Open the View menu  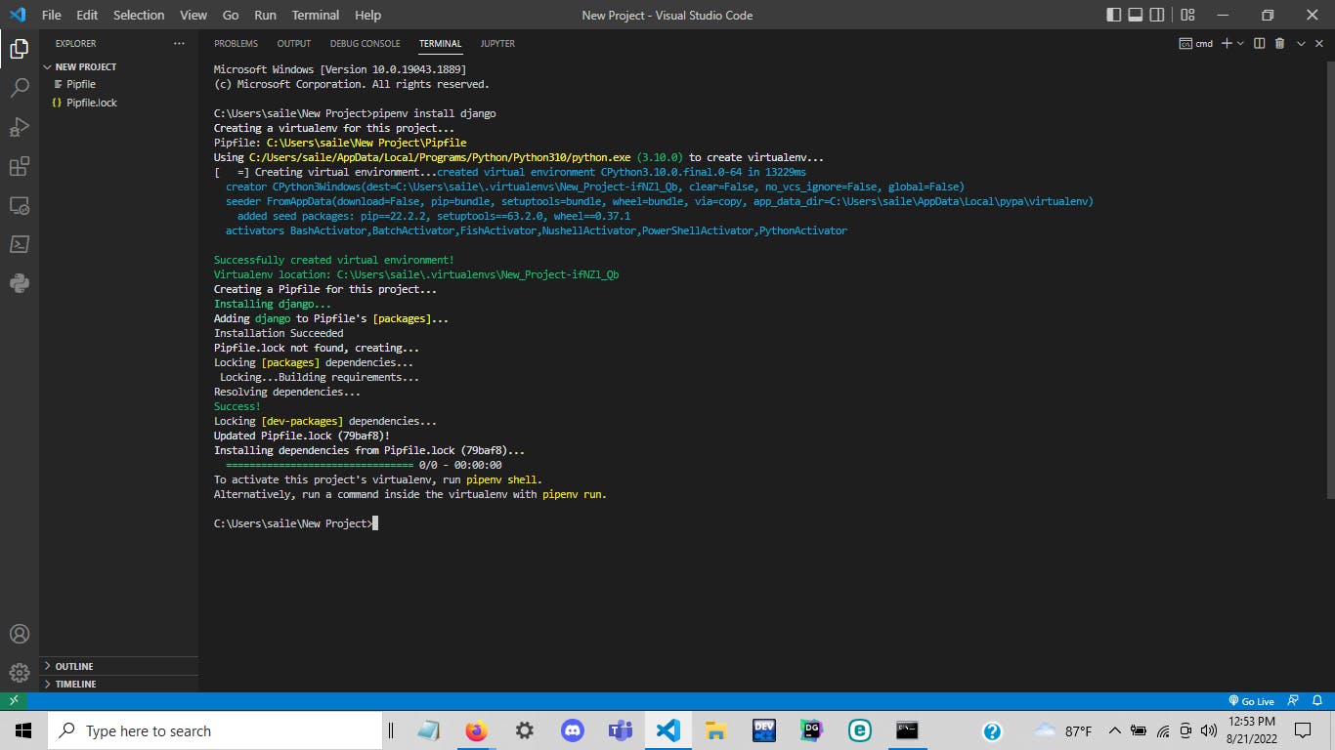click(x=194, y=15)
